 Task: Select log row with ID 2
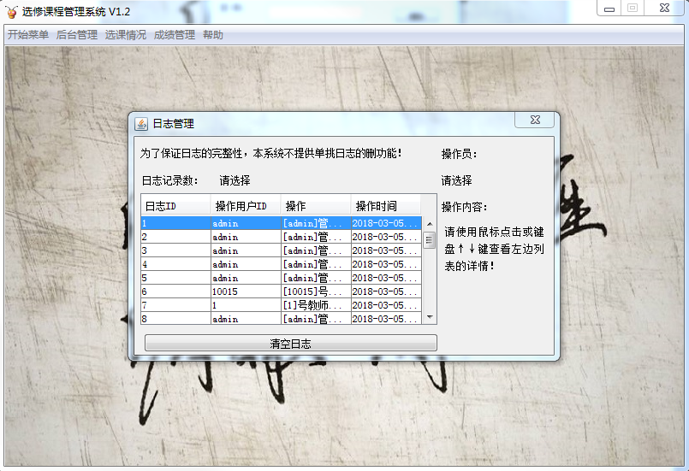point(282,237)
